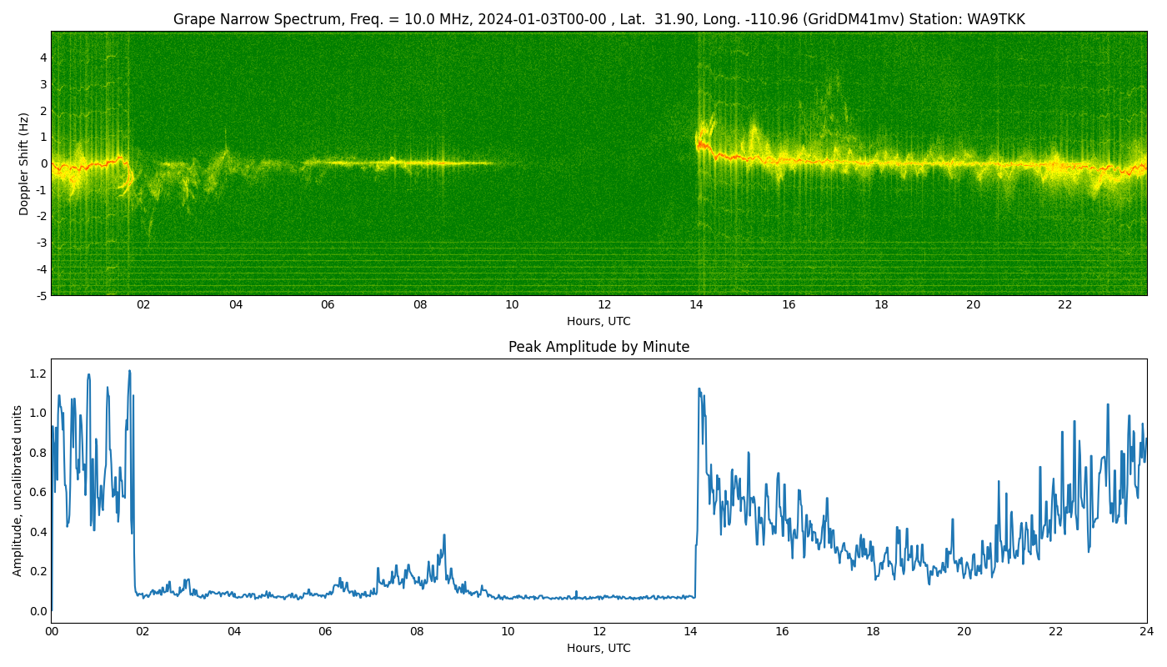Click the red signal onset at 14 hours
Image resolution: width=1167 pixels, height=667 pixels.
click(701, 143)
